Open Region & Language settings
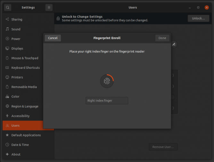This screenshot has height=162, width=214. (23, 106)
